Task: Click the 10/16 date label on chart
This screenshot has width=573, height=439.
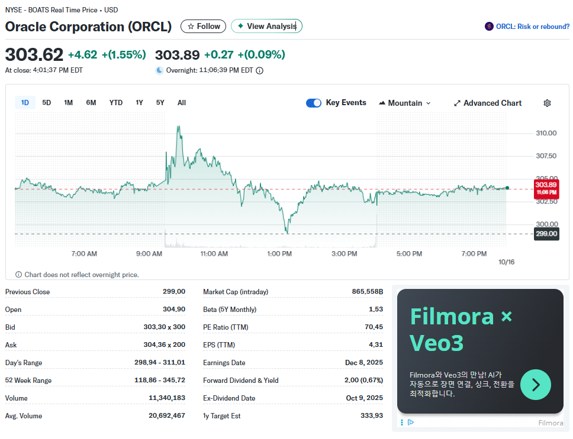Action: tap(507, 262)
